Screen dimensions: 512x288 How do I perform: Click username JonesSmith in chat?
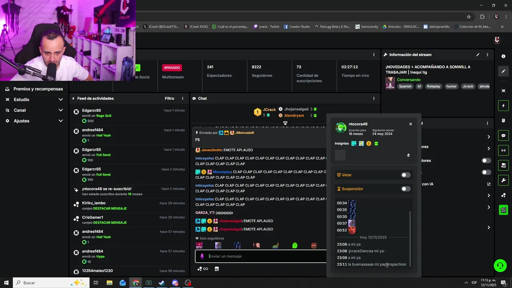[x=211, y=150]
